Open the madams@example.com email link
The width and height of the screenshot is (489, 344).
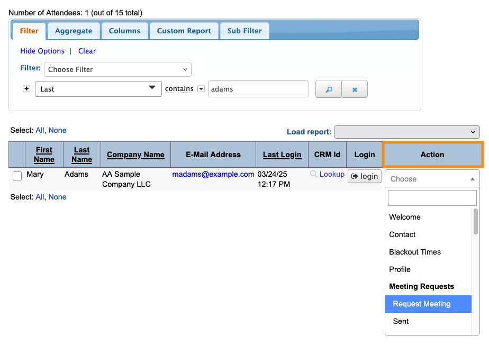(213, 174)
